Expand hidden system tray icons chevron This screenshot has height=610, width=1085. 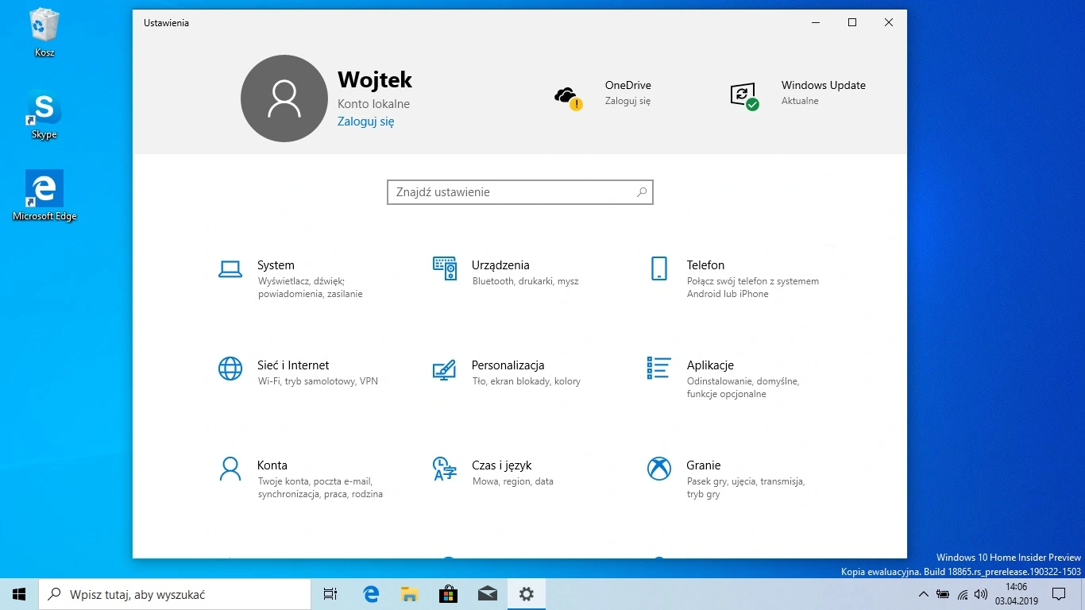(923, 594)
